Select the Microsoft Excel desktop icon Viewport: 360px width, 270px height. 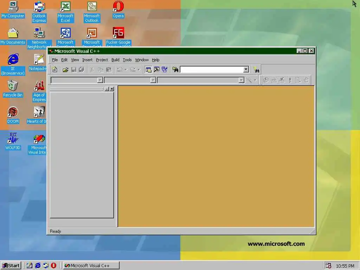[x=65, y=12]
